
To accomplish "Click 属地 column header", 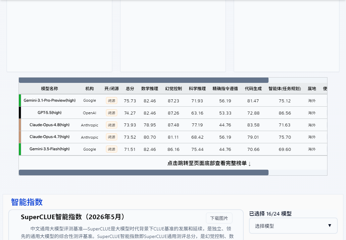I will [x=312, y=89].
